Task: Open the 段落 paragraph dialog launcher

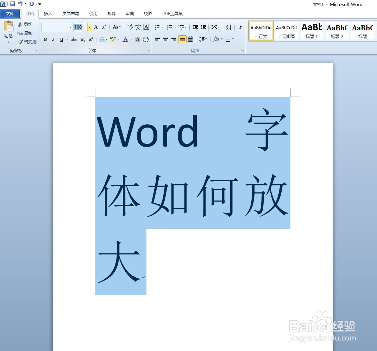Action: pos(243,50)
